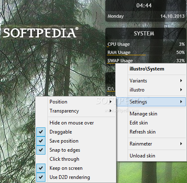This screenshot has height=183, width=187.
Task: Click the 04:44 clock display
Action: click(x=144, y=5)
